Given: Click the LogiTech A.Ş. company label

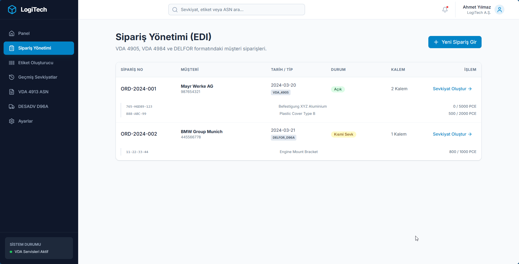Looking at the screenshot, I should tap(479, 13).
